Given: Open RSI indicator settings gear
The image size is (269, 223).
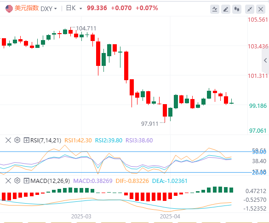Looking at the screenshot, I should point(17,140).
